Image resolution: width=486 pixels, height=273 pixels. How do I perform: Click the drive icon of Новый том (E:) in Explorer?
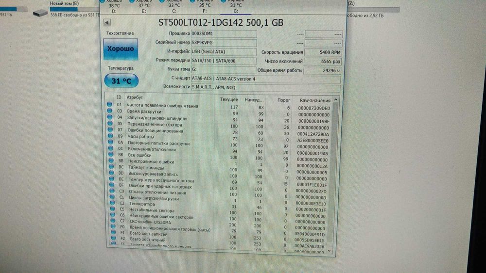tap(40, 13)
